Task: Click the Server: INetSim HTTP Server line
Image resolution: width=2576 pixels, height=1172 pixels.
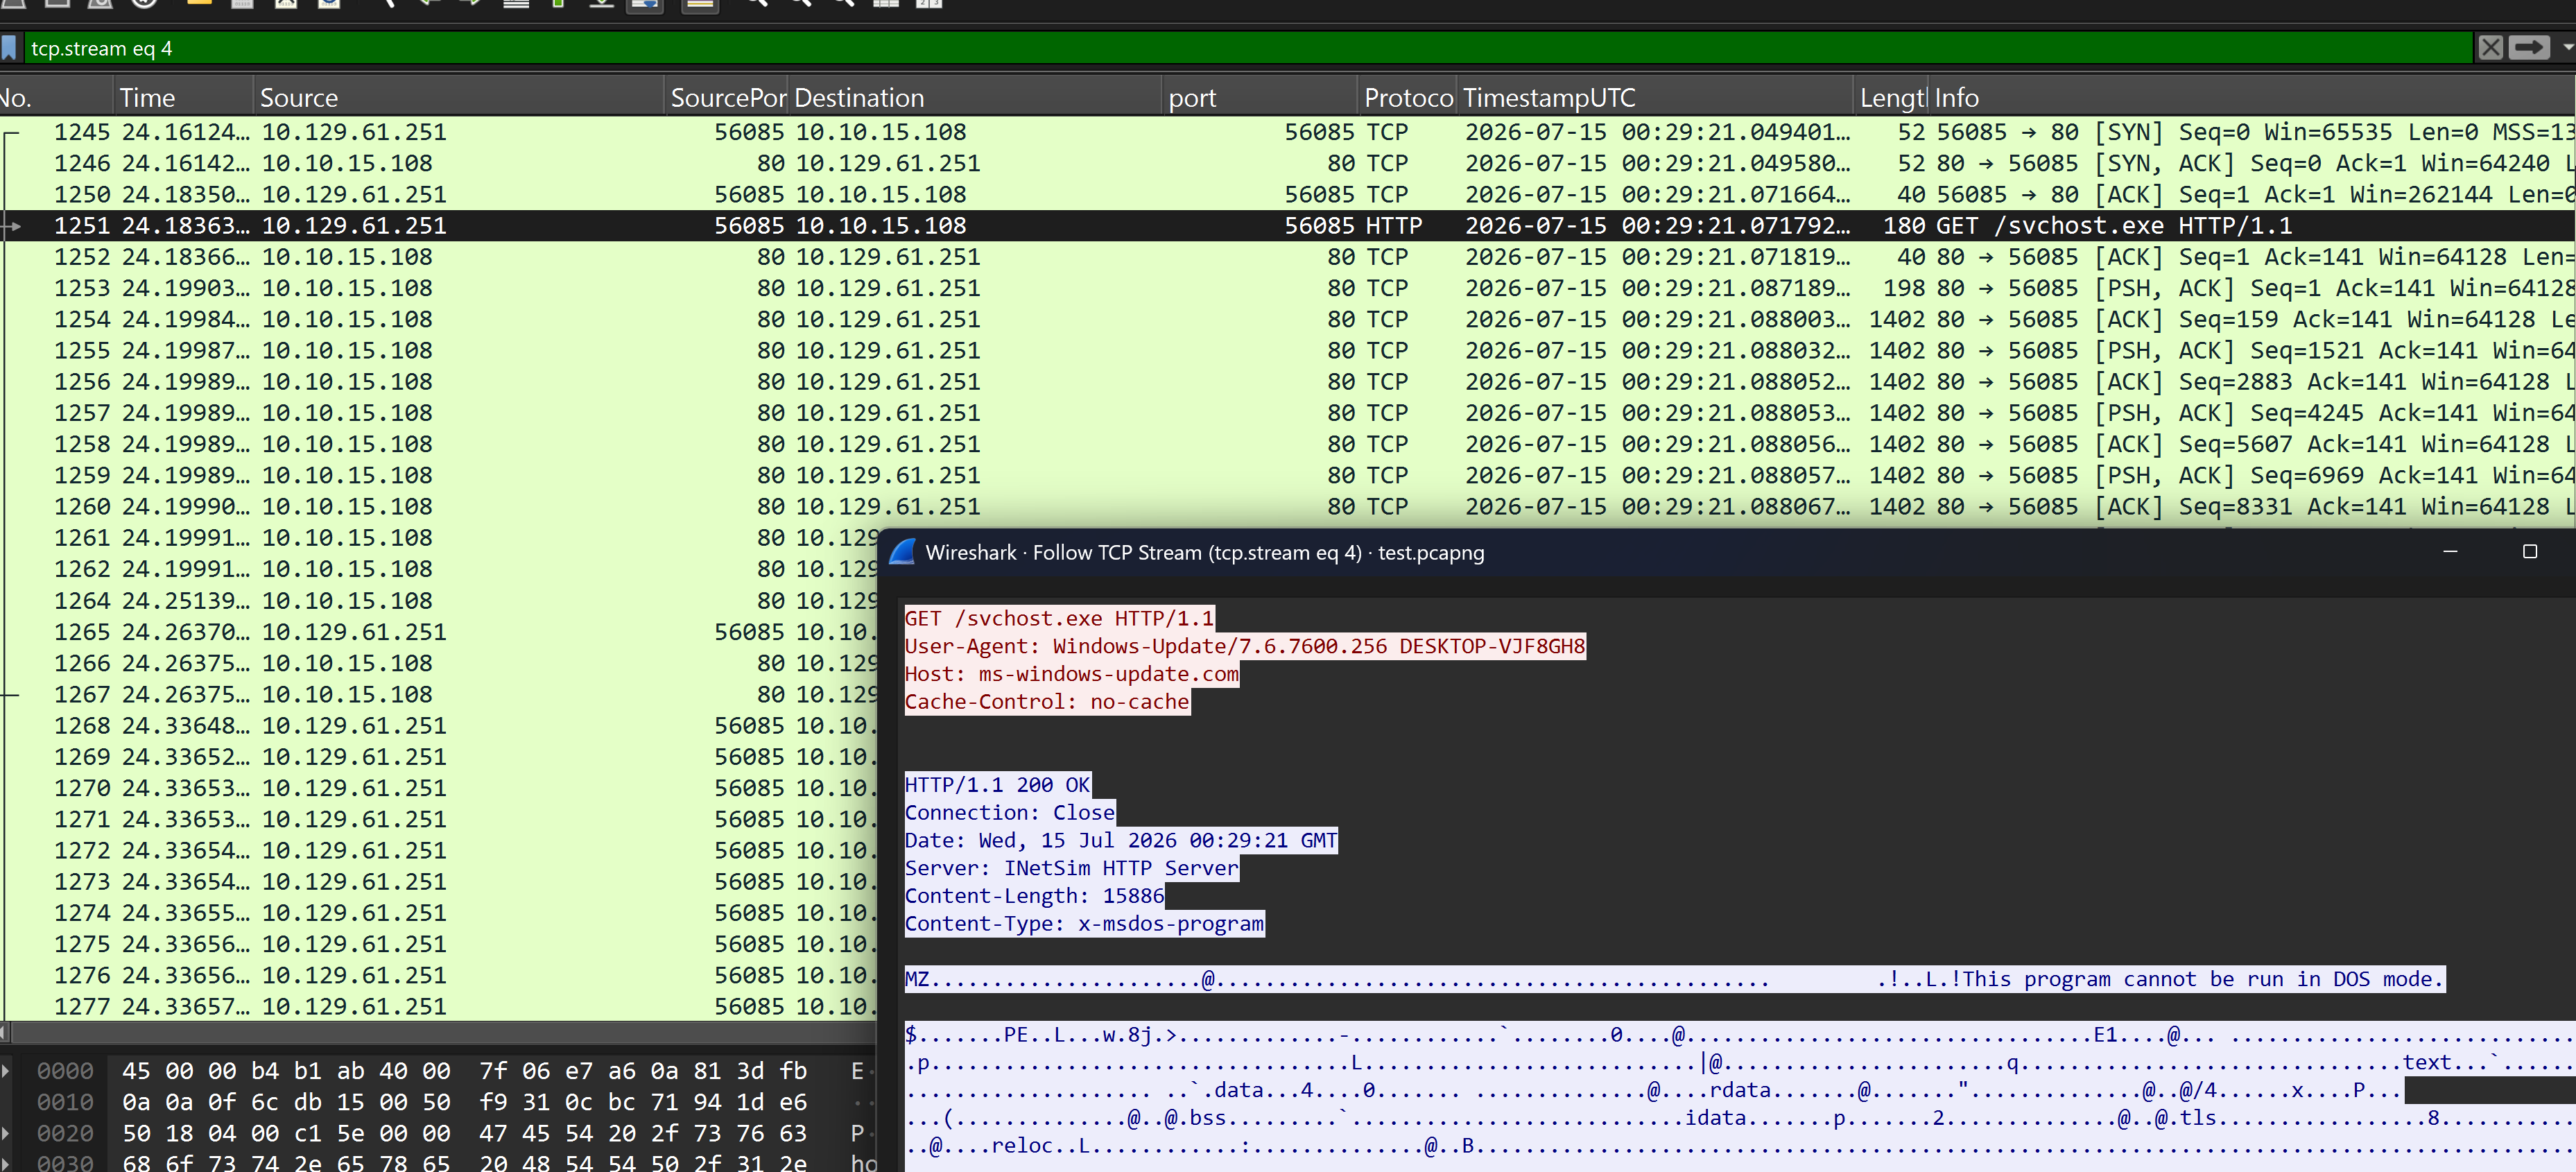Action: pyautogui.click(x=1072, y=868)
